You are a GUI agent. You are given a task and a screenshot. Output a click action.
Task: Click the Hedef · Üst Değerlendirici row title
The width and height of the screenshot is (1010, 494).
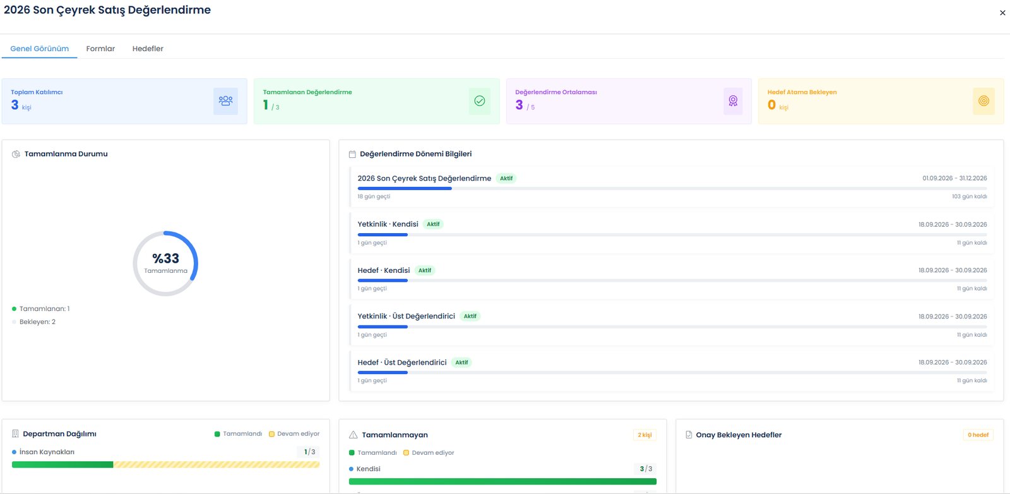click(x=402, y=363)
